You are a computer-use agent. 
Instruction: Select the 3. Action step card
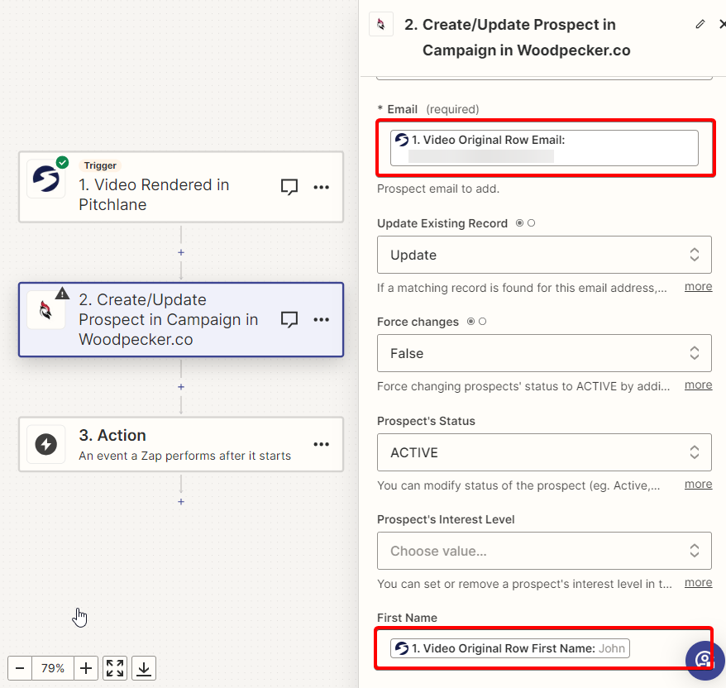point(181,444)
